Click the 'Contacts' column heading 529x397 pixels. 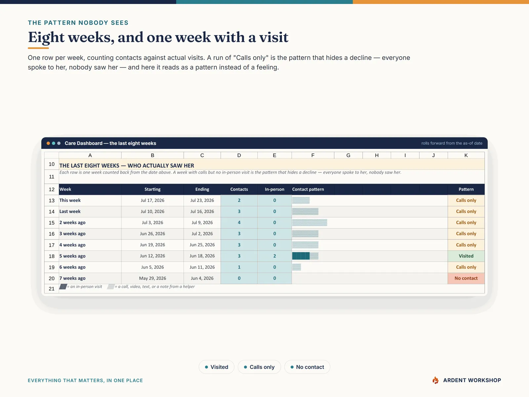point(239,189)
